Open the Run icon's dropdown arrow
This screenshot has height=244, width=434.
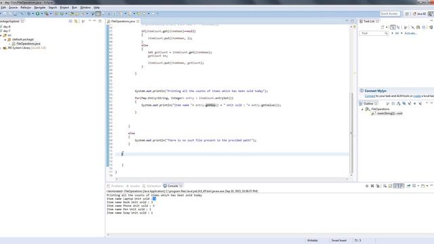click(42, 14)
